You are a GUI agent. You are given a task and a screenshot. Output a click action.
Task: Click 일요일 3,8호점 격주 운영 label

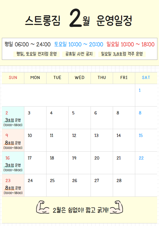[x=122, y=54]
